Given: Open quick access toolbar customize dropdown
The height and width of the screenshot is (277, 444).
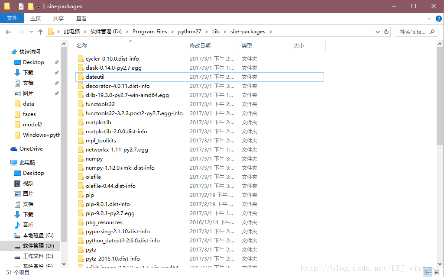Looking at the screenshot, I should click(39, 7).
